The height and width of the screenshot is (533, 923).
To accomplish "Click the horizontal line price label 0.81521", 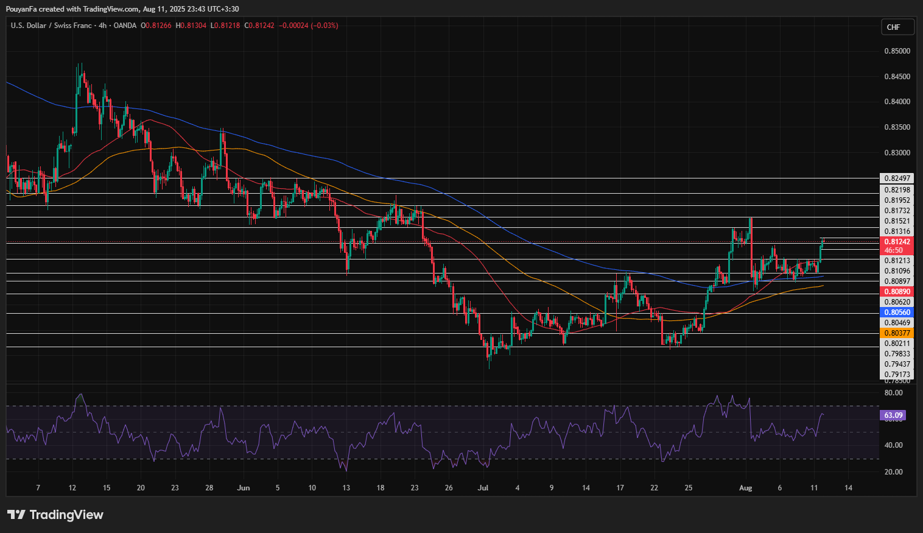I will pos(897,221).
